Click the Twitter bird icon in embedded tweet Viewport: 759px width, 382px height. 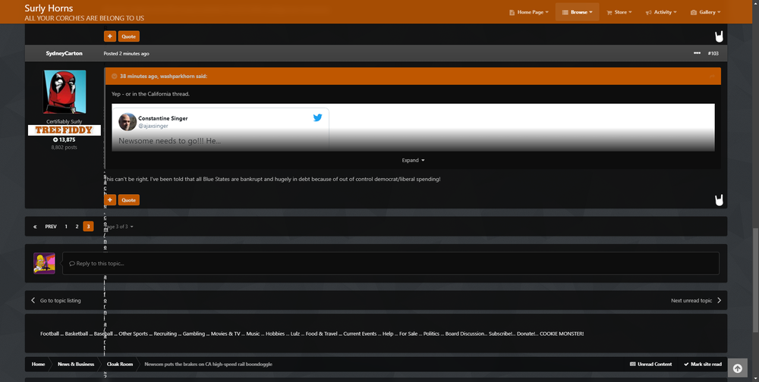[317, 117]
